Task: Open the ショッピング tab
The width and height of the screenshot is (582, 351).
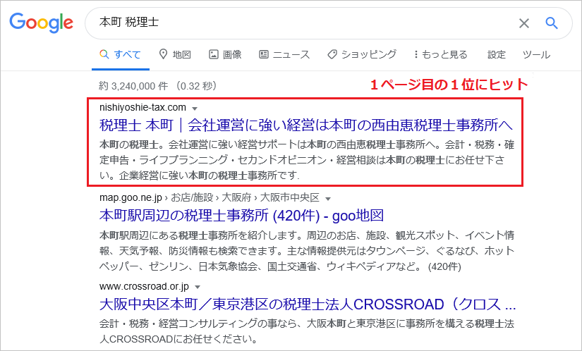Action: click(x=362, y=54)
